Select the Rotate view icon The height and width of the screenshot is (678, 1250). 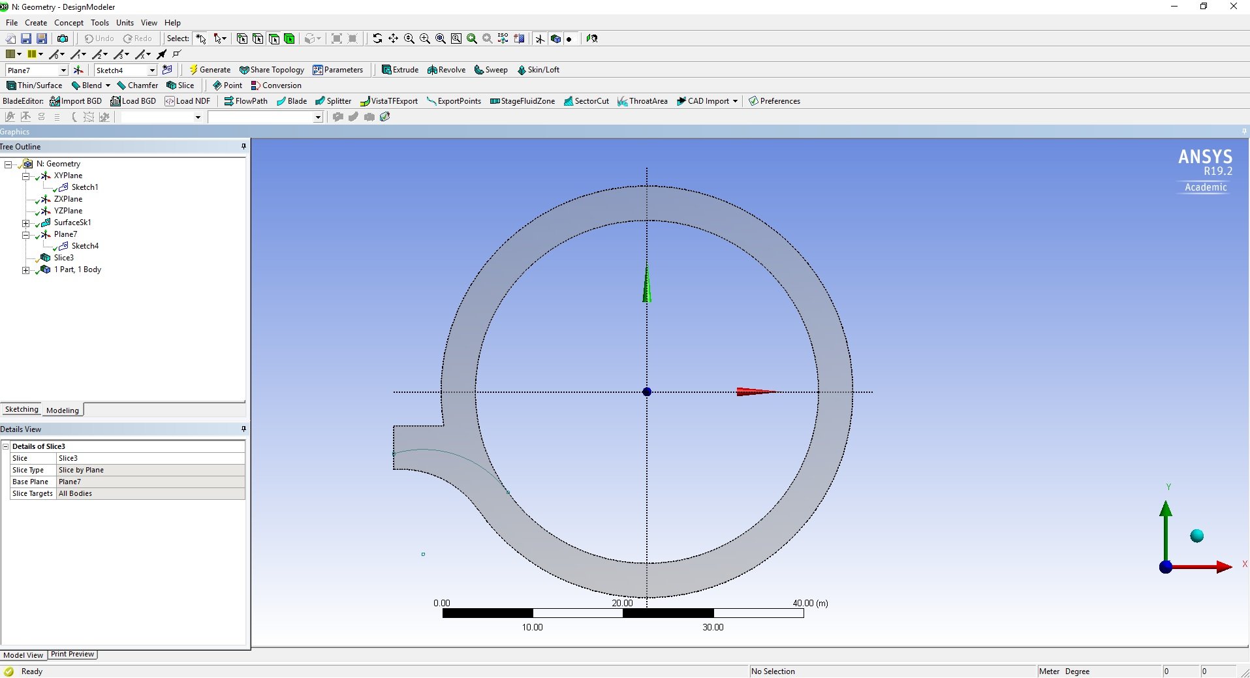pos(377,39)
